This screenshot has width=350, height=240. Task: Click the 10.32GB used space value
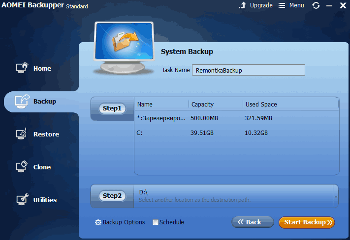click(x=256, y=133)
